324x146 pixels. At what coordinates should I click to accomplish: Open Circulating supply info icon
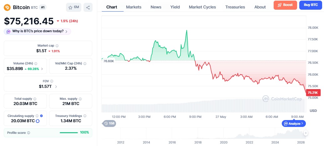[37, 116]
